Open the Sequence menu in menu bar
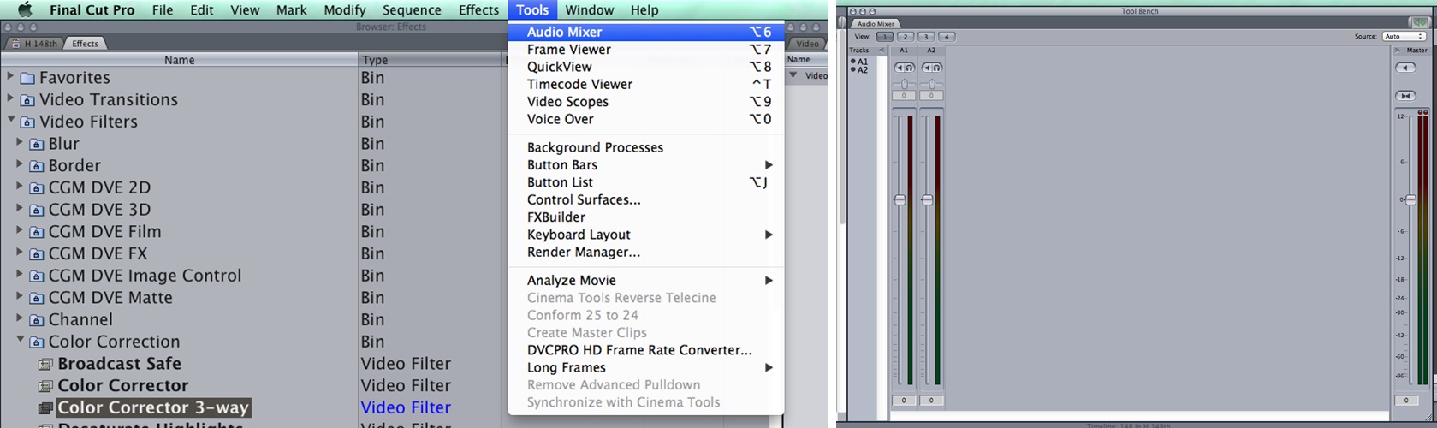Viewport: 1437px width, 428px height. 412,9
